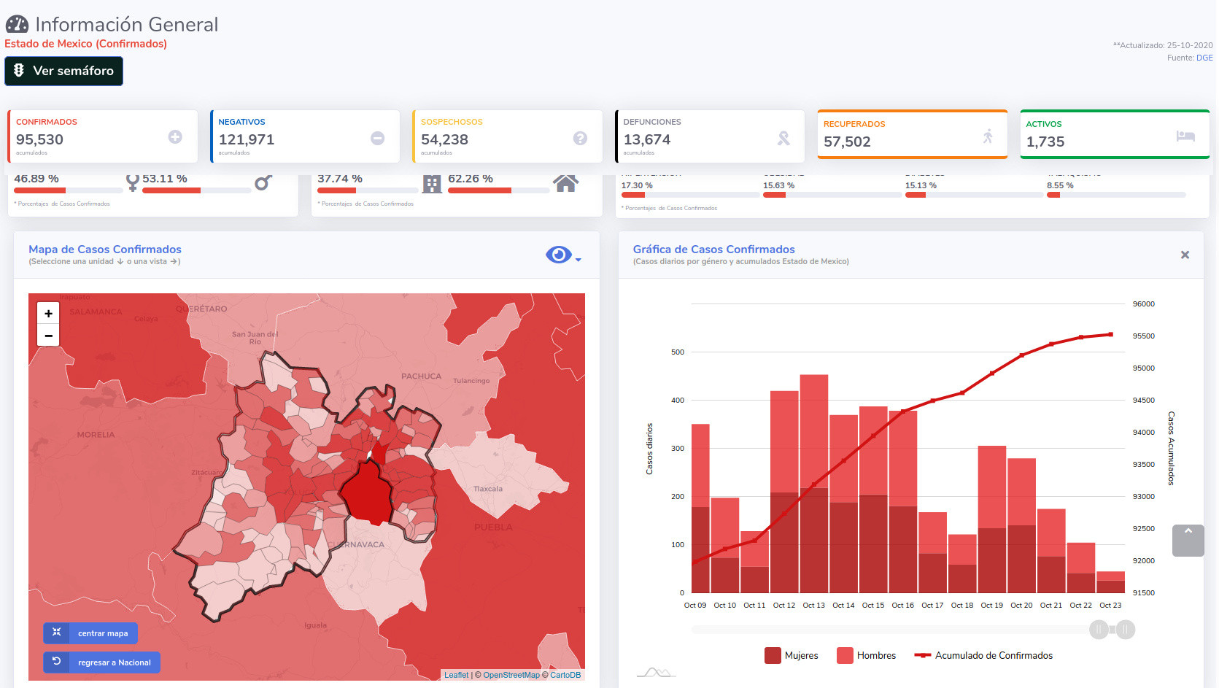Click the bed icon in Activos card

point(1185,136)
